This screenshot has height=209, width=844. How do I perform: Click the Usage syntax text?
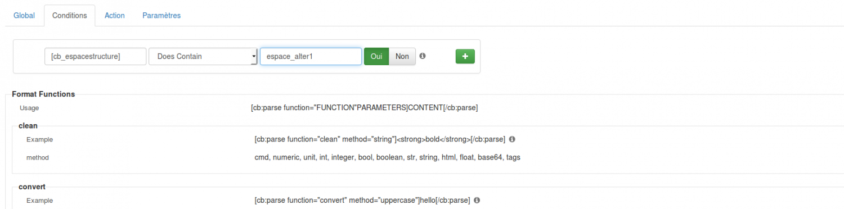coord(365,107)
